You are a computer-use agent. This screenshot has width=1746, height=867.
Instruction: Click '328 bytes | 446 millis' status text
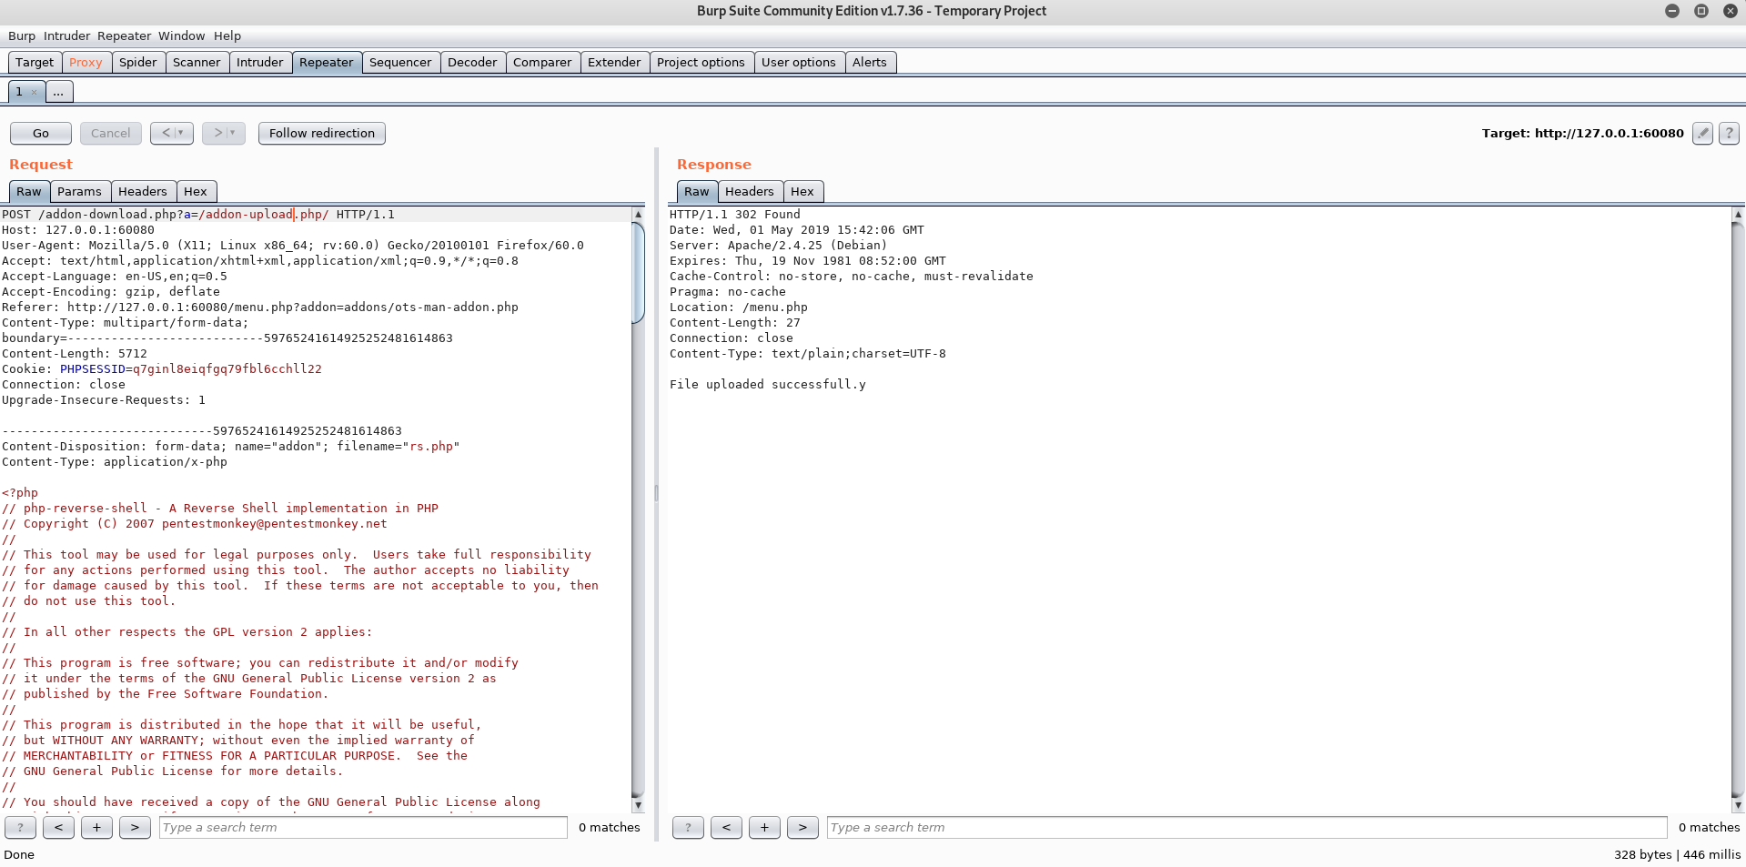click(x=1677, y=854)
